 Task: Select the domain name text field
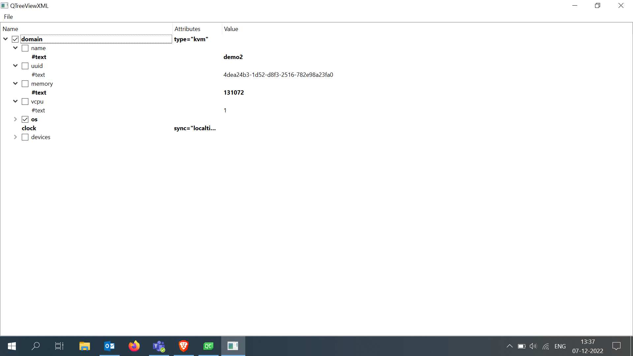(x=96, y=39)
